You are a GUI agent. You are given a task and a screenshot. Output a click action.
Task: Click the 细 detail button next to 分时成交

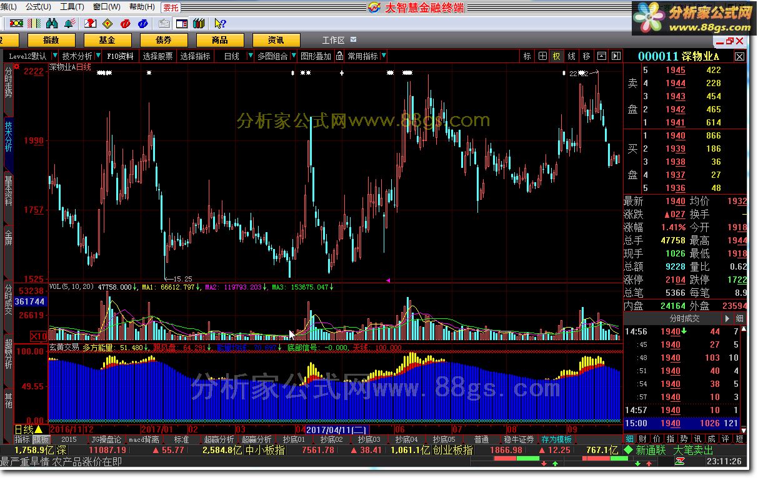pos(739,318)
